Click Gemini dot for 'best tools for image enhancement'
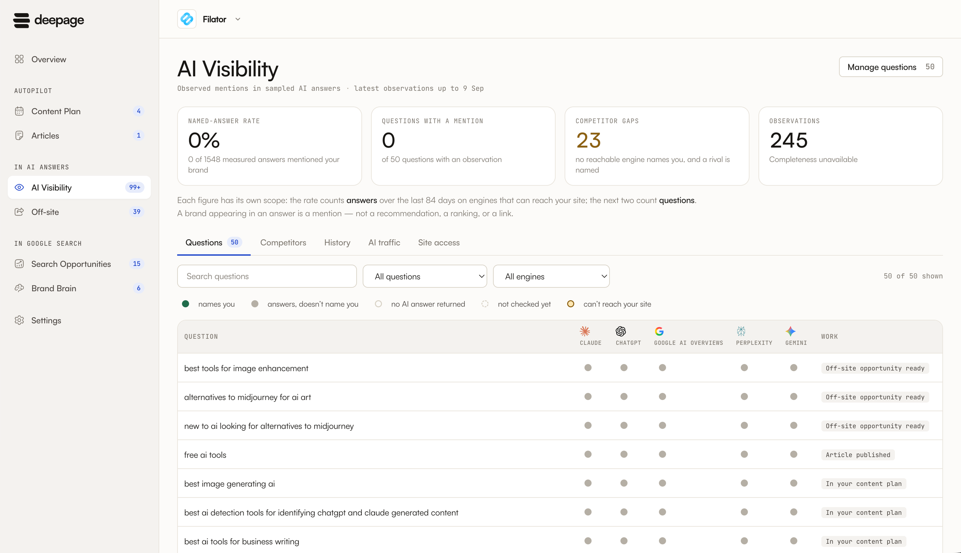961x553 pixels. pyautogui.click(x=793, y=368)
